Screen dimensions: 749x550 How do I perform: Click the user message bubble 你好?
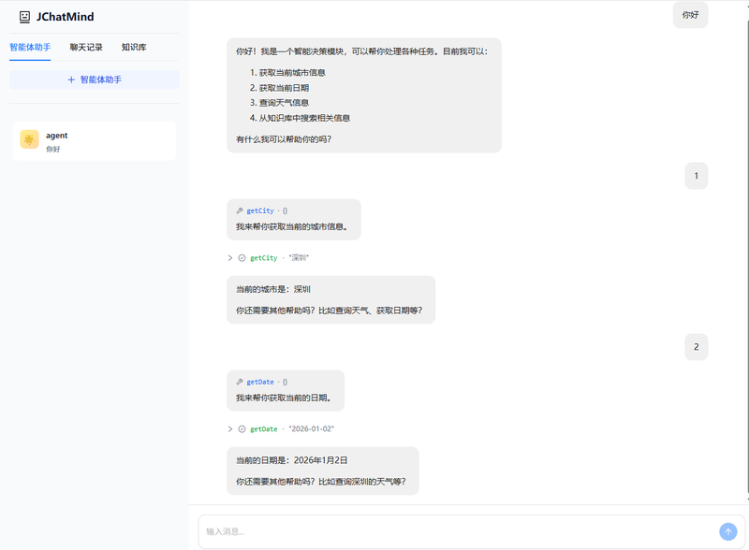(x=690, y=15)
